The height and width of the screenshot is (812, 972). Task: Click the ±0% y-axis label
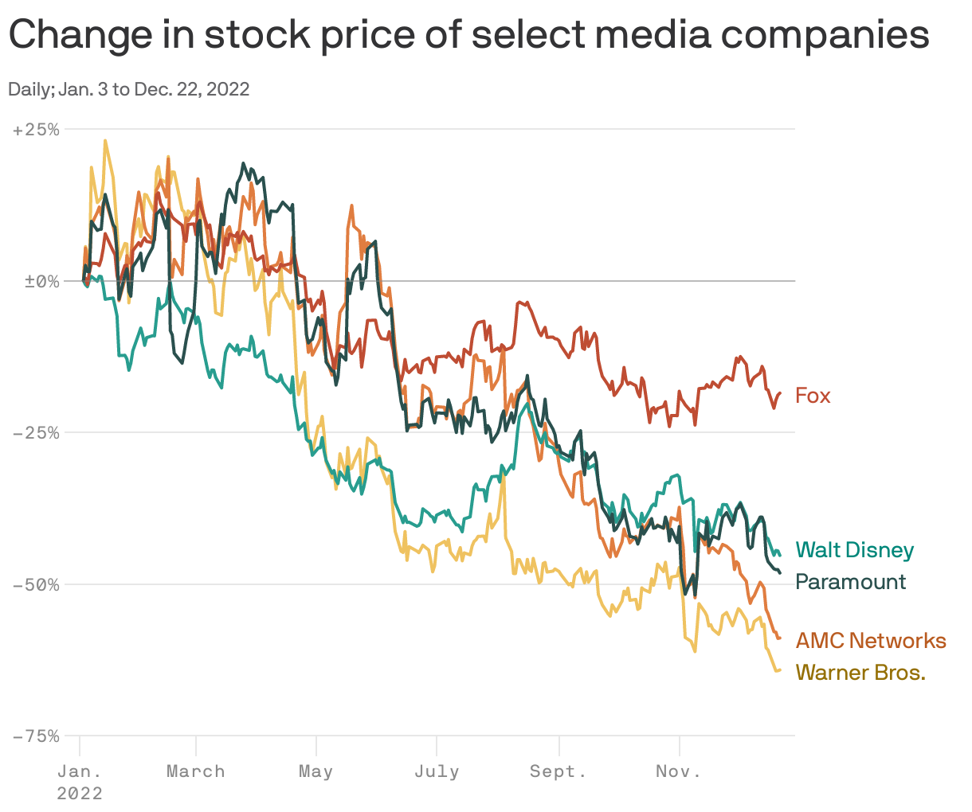click(43, 281)
